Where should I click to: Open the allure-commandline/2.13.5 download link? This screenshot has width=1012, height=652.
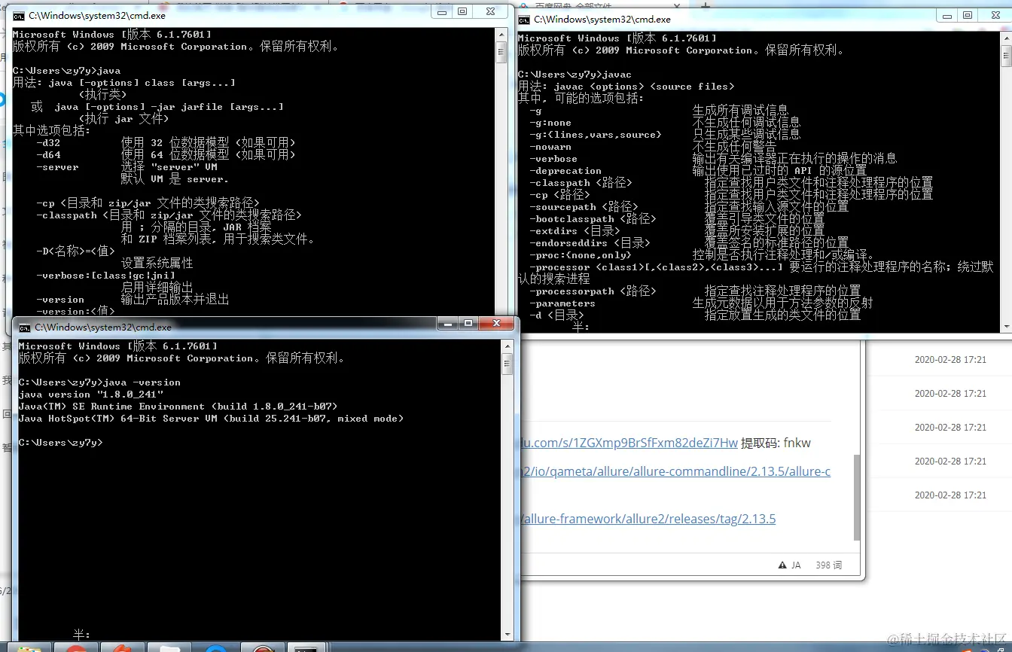click(x=675, y=471)
